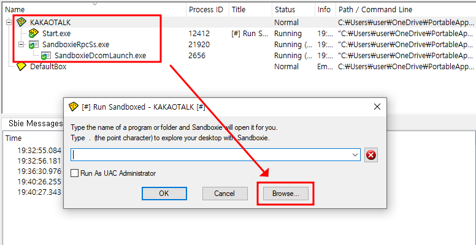Screen dimensions: 476x245
Task: Click process ID 12412
Action: click(199, 34)
